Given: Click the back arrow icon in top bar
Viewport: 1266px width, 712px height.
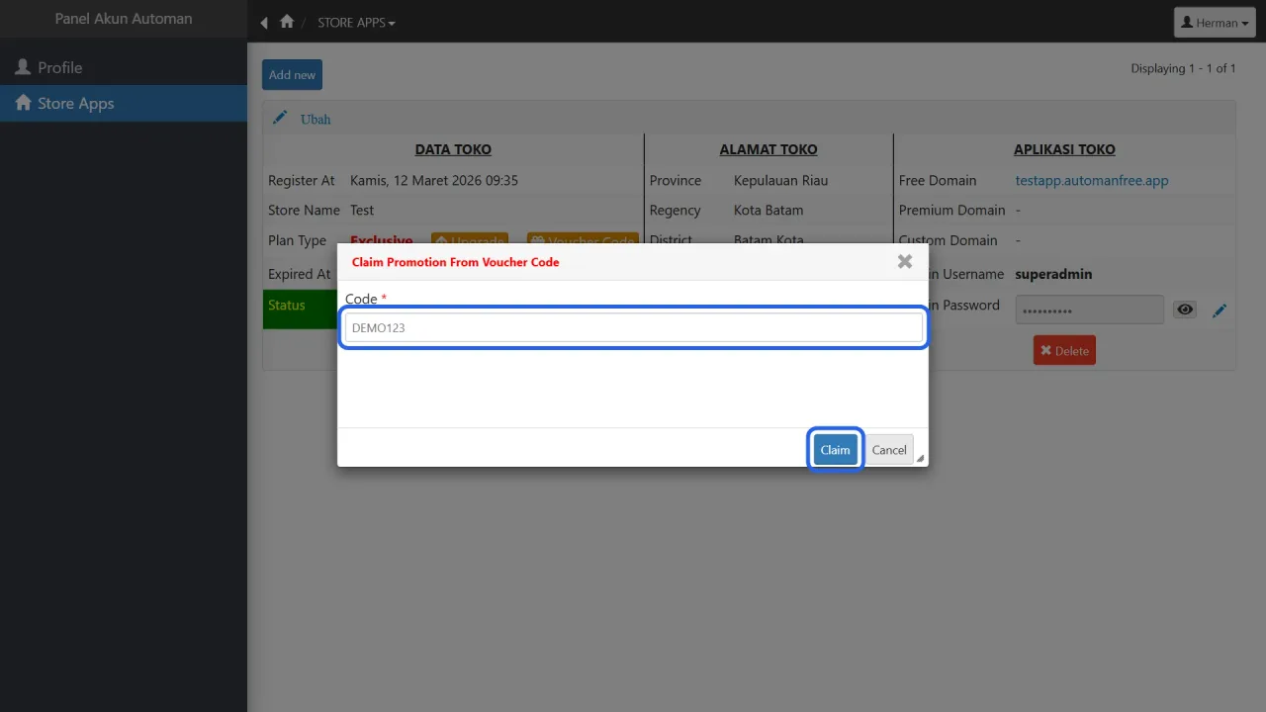Looking at the screenshot, I should 264,22.
